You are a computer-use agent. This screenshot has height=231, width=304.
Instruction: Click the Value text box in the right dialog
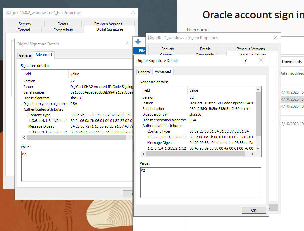point(201,182)
